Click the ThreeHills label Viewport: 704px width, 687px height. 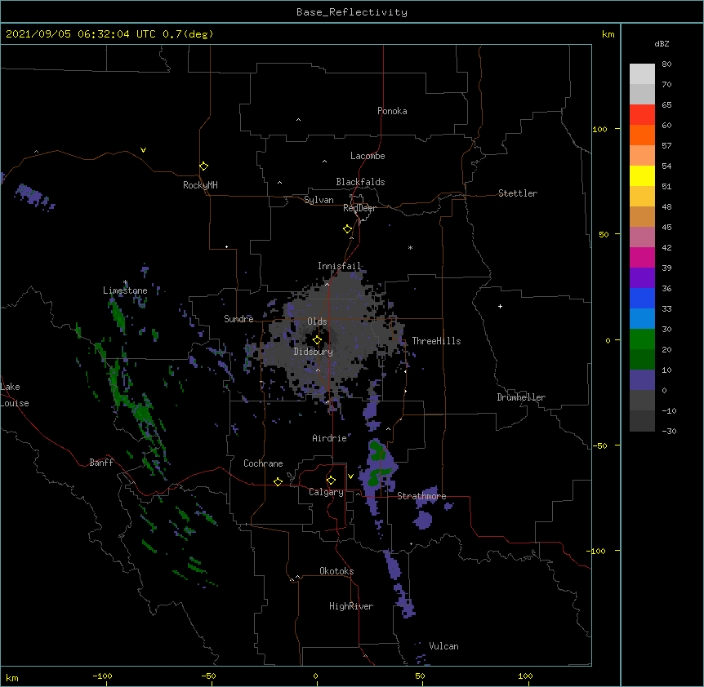coord(436,341)
